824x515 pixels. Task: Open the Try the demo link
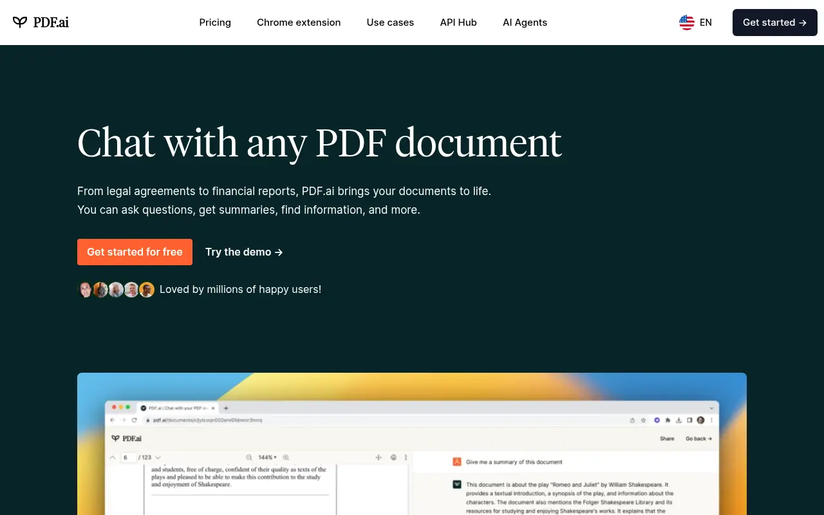pos(243,252)
